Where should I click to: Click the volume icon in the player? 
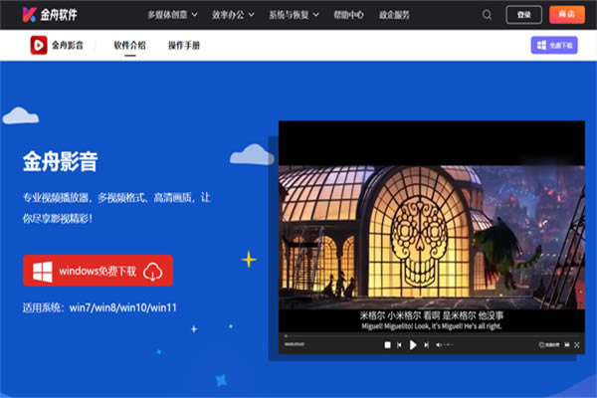(x=439, y=345)
